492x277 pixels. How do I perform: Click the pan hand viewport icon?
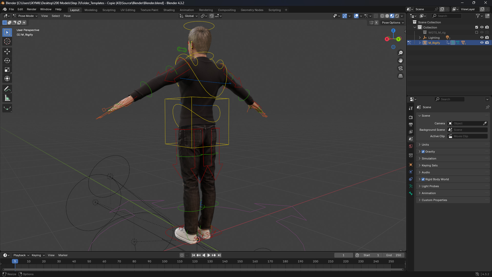[x=401, y=61]
